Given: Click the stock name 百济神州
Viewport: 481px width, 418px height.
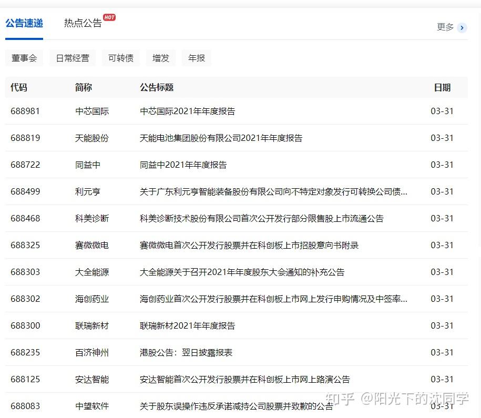Looking at the screenshot, I should [x=92, y=352].
